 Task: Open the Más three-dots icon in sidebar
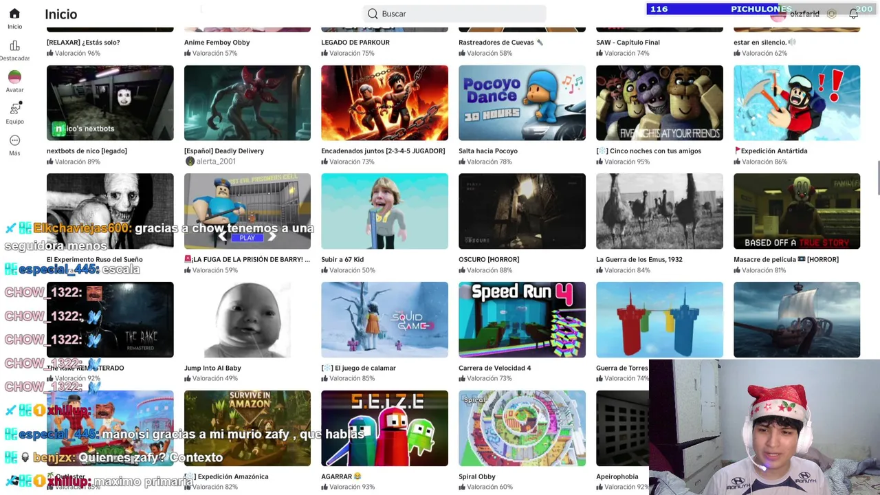(x=14, y=140)
